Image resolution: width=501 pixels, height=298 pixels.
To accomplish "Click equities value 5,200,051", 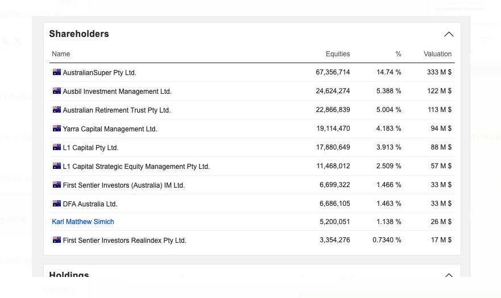I will 334,222.
